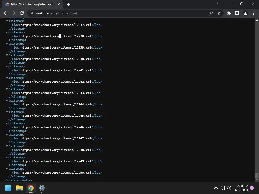Screen dimensions: 259x194
Task: Select the rankchart.org sitemap tab
Action: [x=32, y=4]
